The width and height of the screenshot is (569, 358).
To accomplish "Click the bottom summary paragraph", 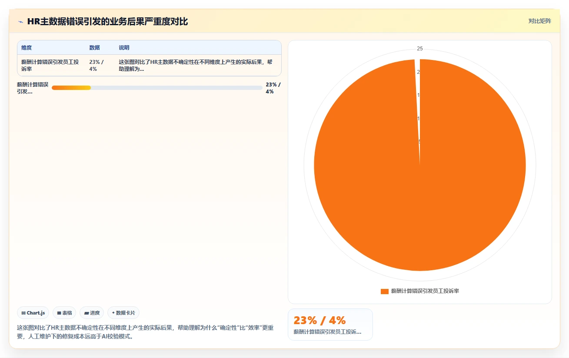I will 145,332.
